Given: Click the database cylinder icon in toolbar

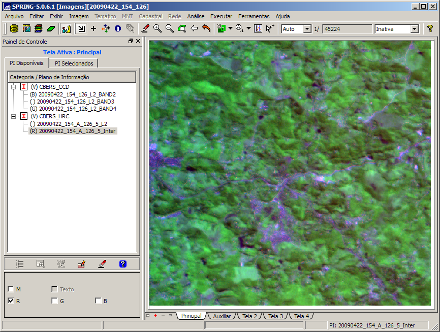Looking at the screenshot, I should point(14,29).
